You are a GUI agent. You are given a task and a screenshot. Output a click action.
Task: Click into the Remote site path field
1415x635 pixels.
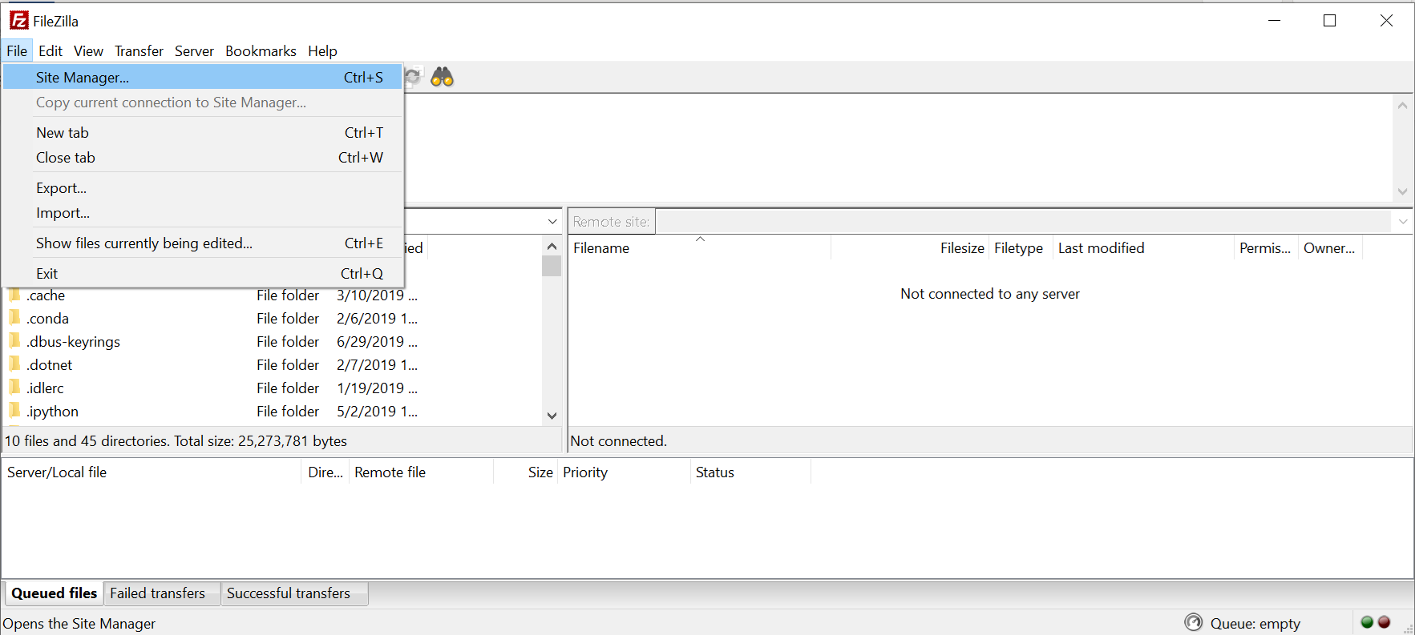1025,221
